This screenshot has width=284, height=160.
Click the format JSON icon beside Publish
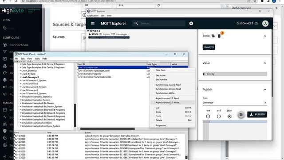241,115
